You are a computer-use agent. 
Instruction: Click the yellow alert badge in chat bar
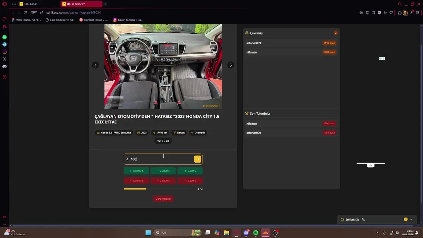click(405, 219)
